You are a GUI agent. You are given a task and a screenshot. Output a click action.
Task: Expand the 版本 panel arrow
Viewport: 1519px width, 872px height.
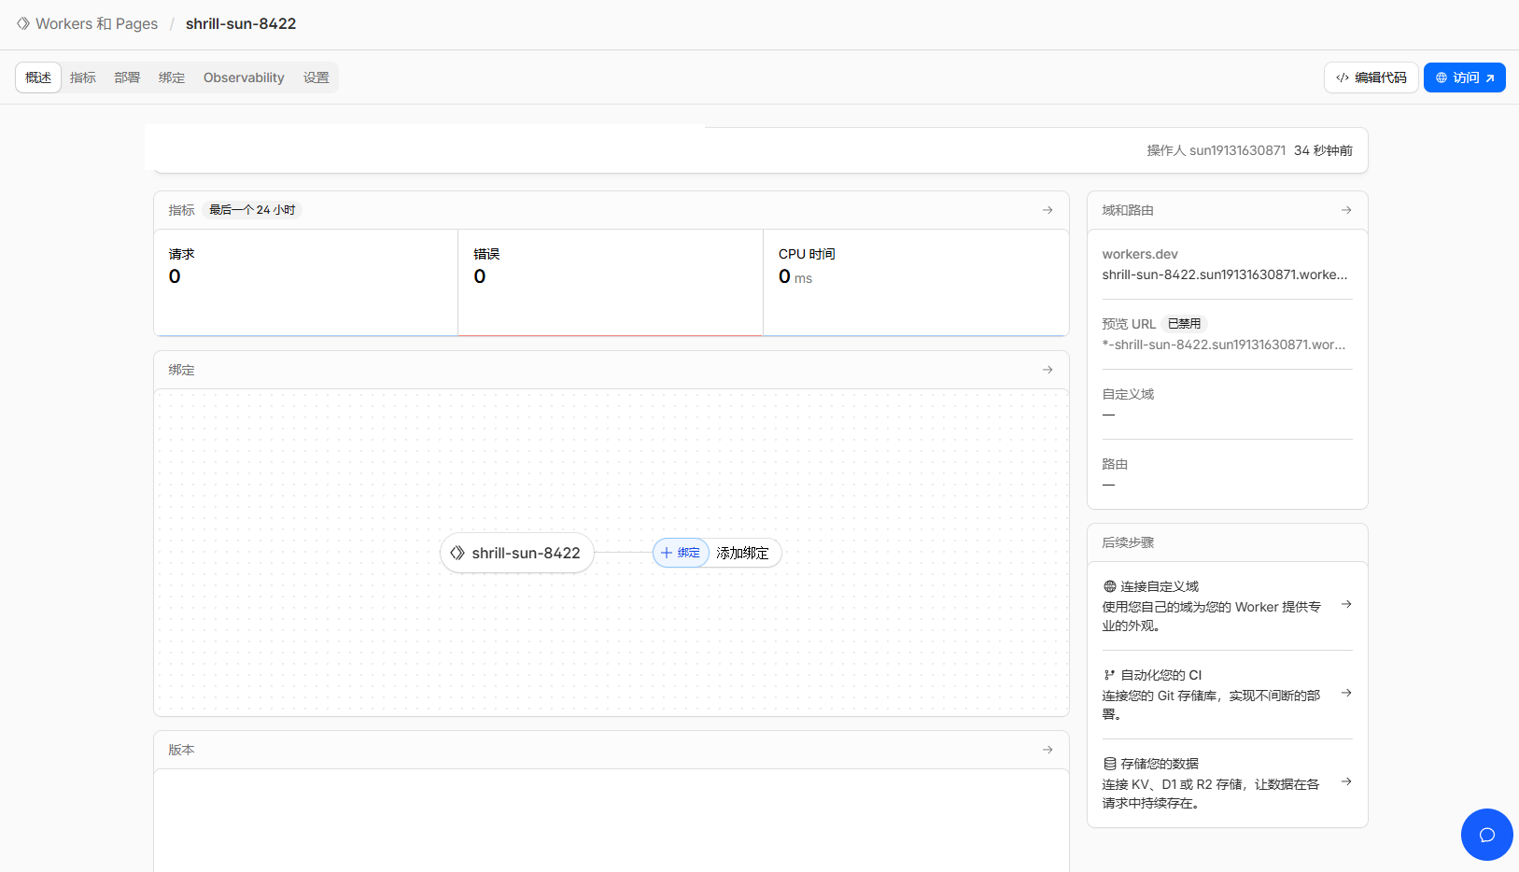tap(1048, 750)
